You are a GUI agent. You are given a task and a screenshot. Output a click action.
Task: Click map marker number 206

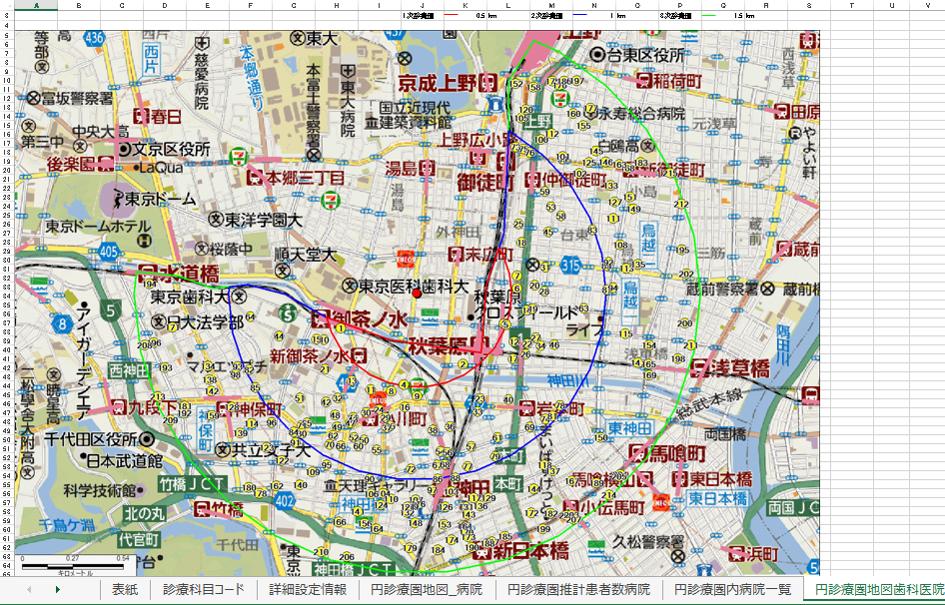(347, 557)
